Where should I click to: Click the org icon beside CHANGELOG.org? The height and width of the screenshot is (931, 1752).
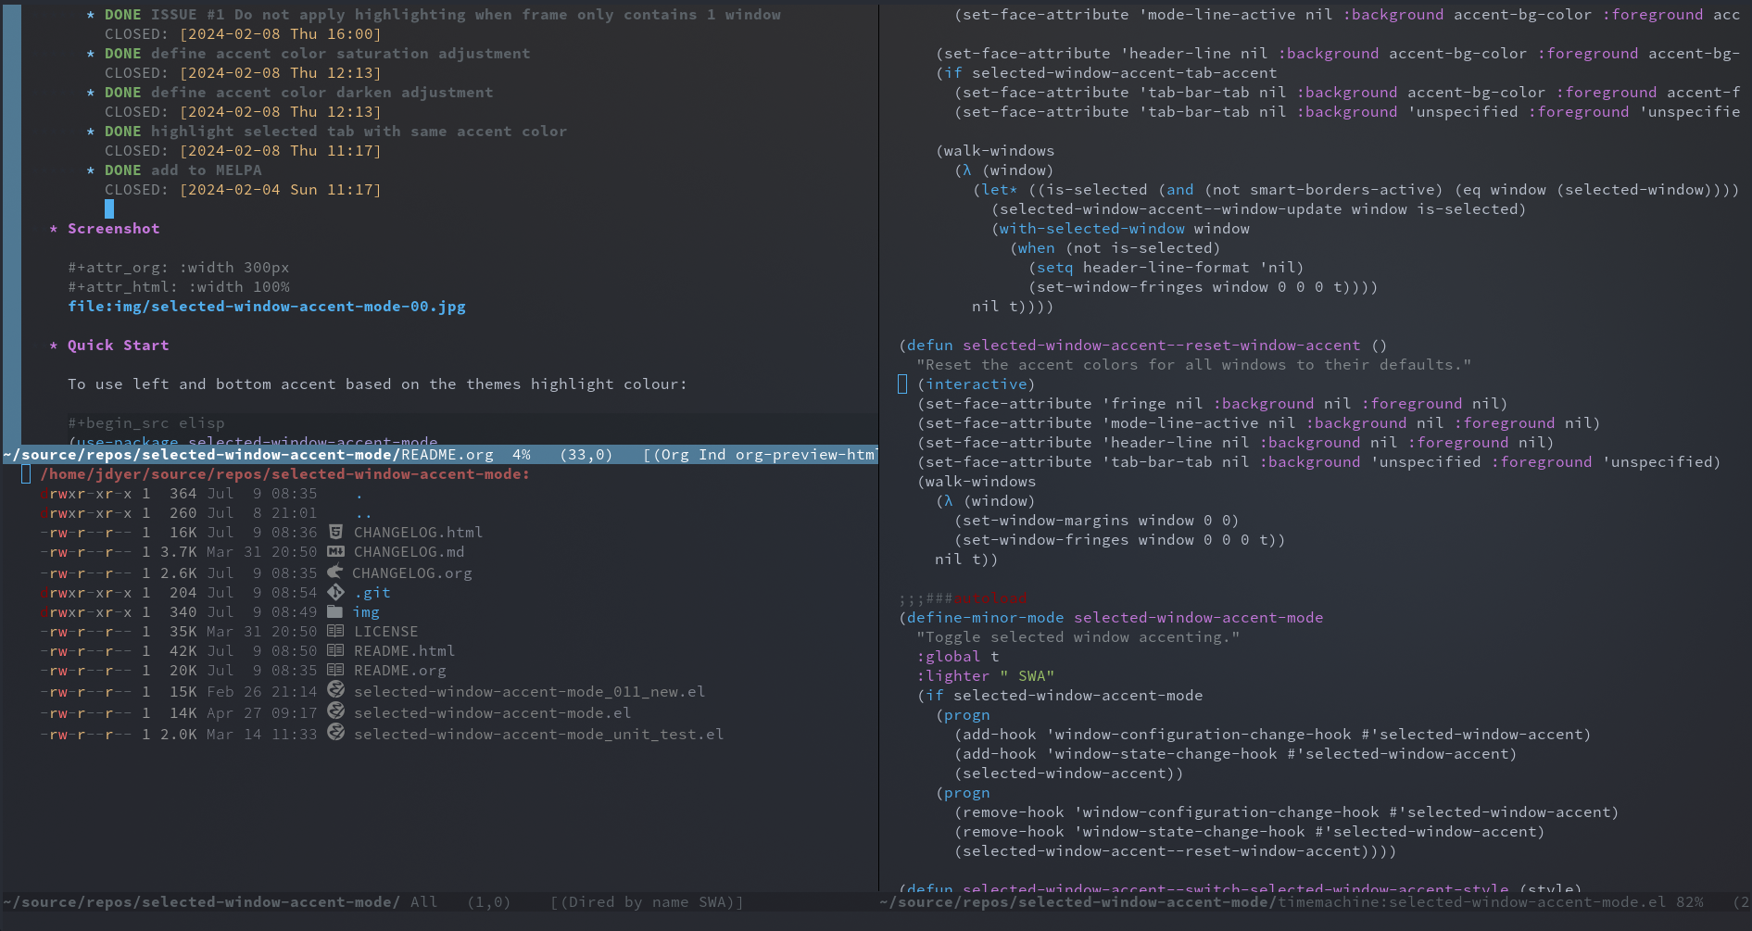(x=334, y=572)
